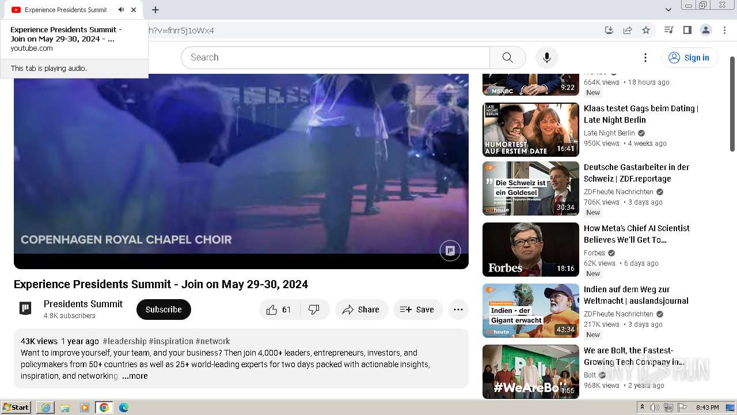Click the #inspiration hashtag
Viewport: 737px width, 415px height.
171,341
